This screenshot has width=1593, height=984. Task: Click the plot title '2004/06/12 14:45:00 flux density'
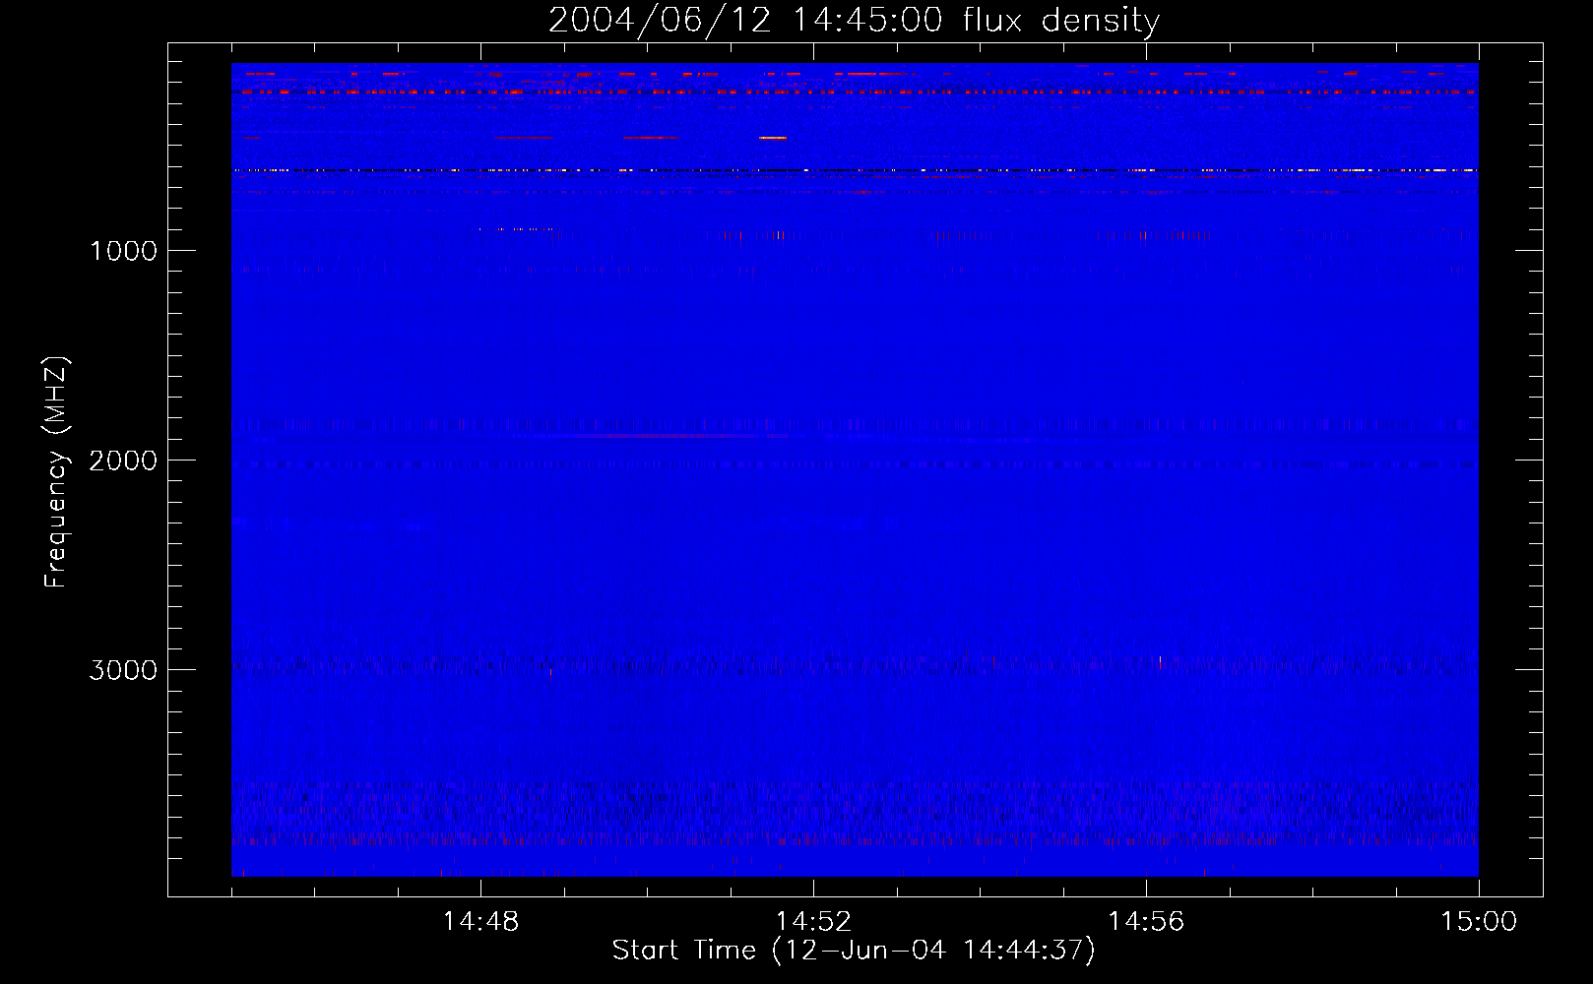click(x=854, y=21)
